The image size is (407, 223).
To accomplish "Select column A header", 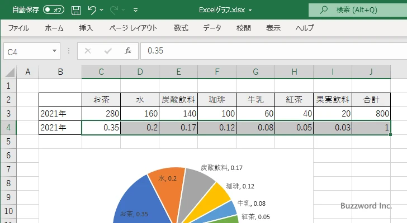I will click(28, 72).
